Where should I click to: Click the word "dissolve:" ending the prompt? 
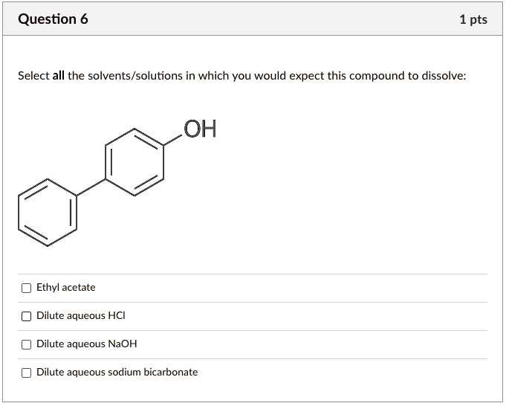click(444, 76)
